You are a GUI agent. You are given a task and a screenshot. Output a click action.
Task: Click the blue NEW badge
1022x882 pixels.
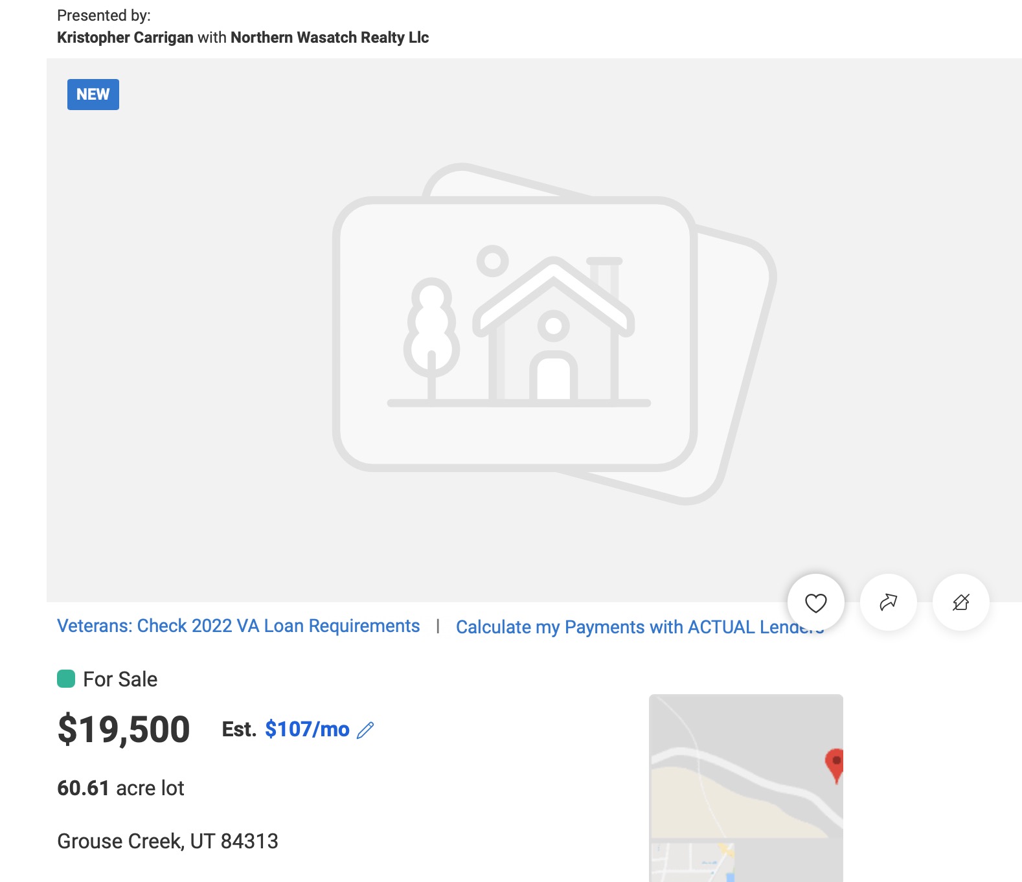click(x=93, y=95)
